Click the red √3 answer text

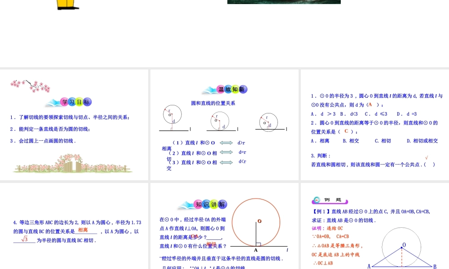pos(23,239)
